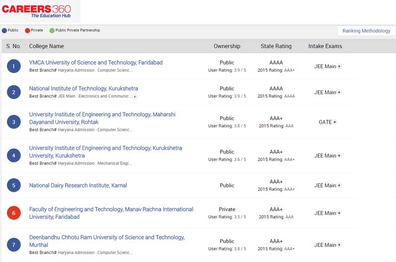This screenshot has width=396, height=262.
Task: Open the Careers360 logo home link
Action: click(x=36, y=11)
